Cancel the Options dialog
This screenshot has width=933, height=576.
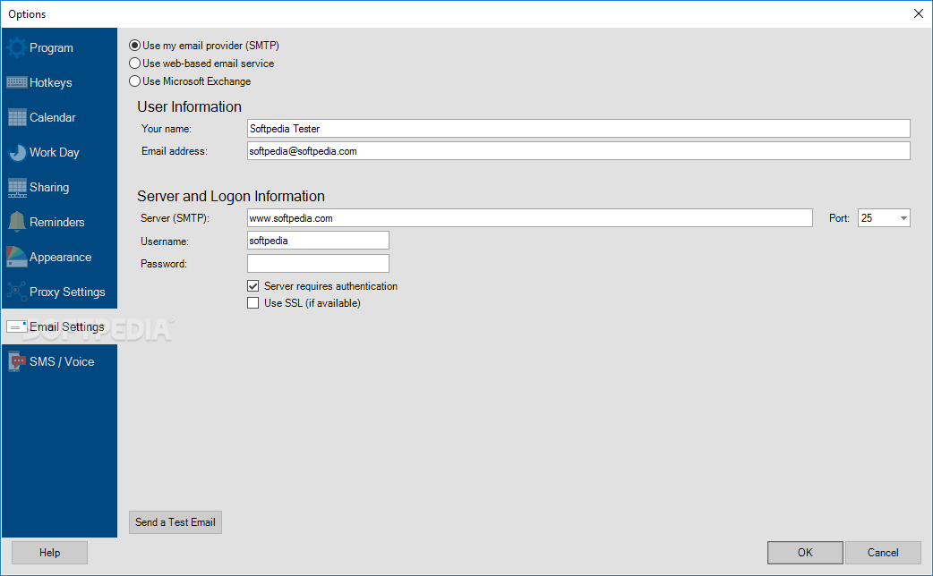[883, 552]
